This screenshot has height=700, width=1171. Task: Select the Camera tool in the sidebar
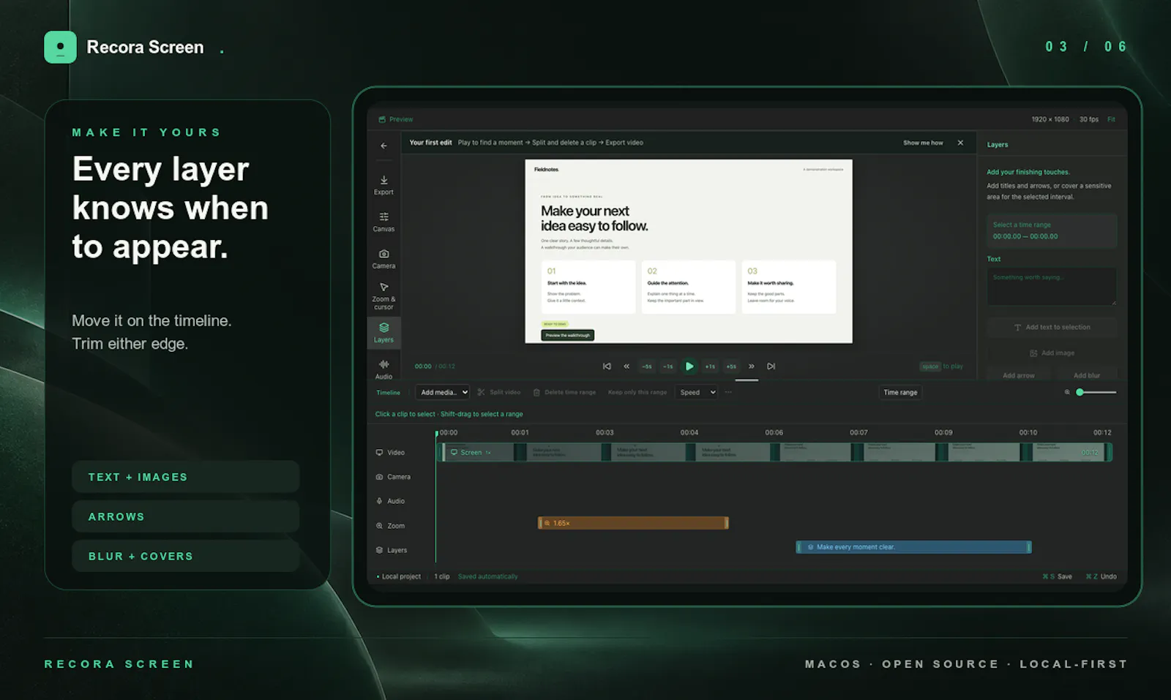384,259
